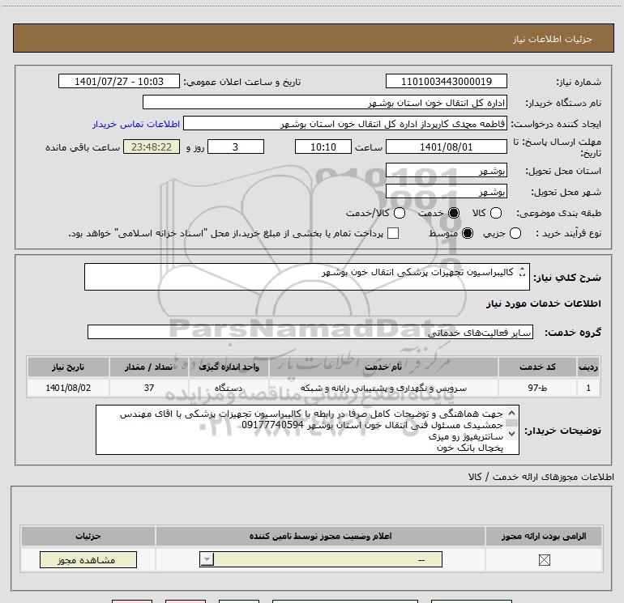This screenshot has height=603, width=624.
Task: Click the ایجاد کننده درخواست field
Action: 345,123
